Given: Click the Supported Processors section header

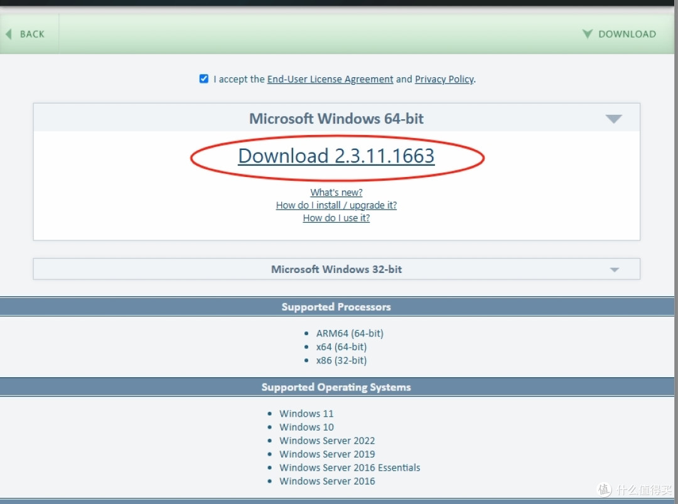Looking at the screenshot, I should click(336, 307).
